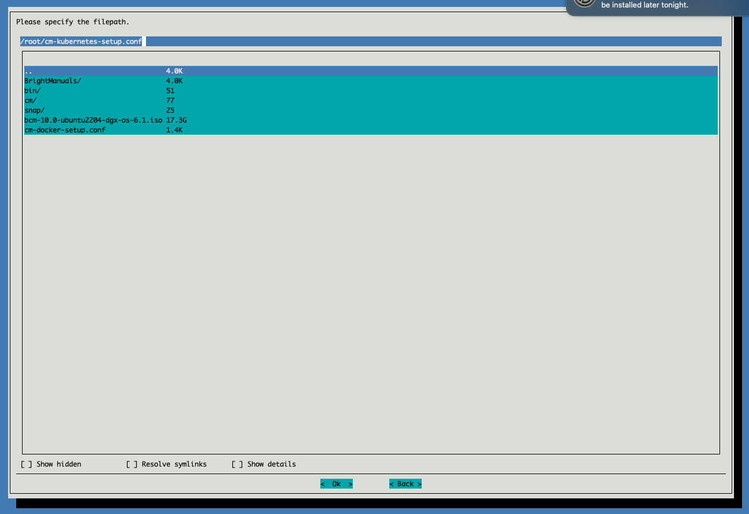Open the snap/ directory
Screen dimensions: 749x514
(x=371, y=110)
